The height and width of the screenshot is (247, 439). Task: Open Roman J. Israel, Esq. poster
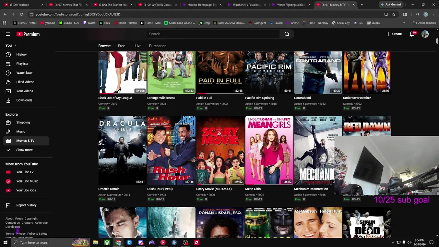220,222
